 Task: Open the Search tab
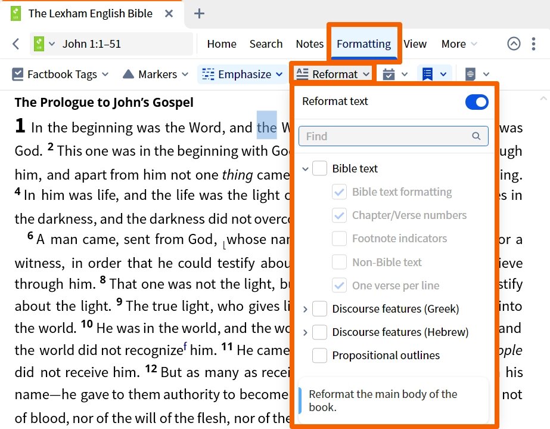[x=266, y=44]
